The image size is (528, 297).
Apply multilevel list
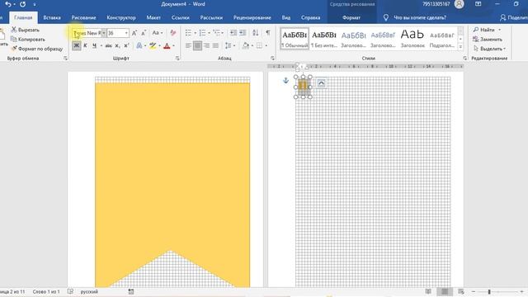tap(216, 33)
